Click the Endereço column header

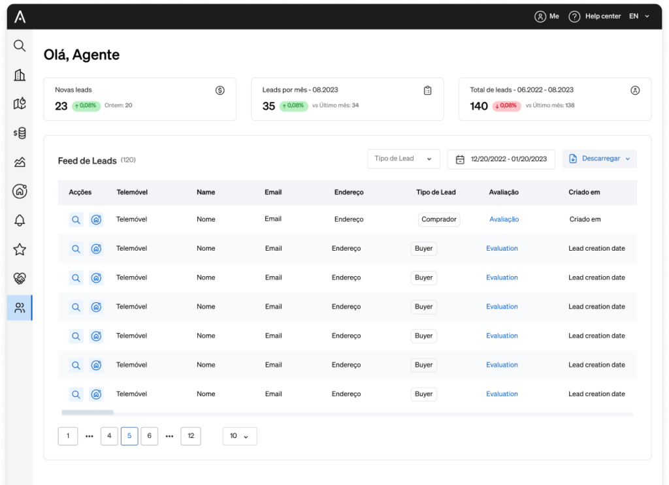pos(349,192)
